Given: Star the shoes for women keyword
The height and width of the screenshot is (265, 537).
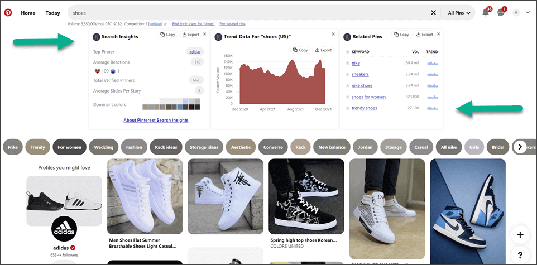Looking at the screenshot, I should (x=347, y=97).
